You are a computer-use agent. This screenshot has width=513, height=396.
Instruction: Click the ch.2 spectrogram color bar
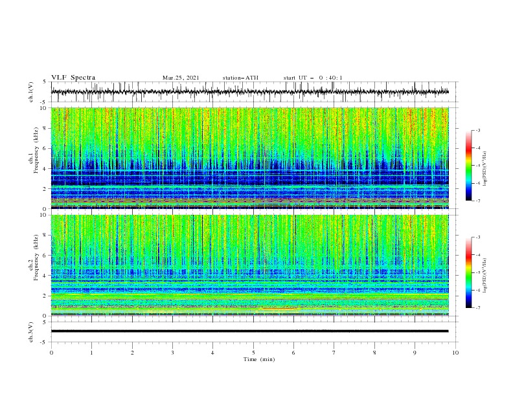[x=468, y=272]
